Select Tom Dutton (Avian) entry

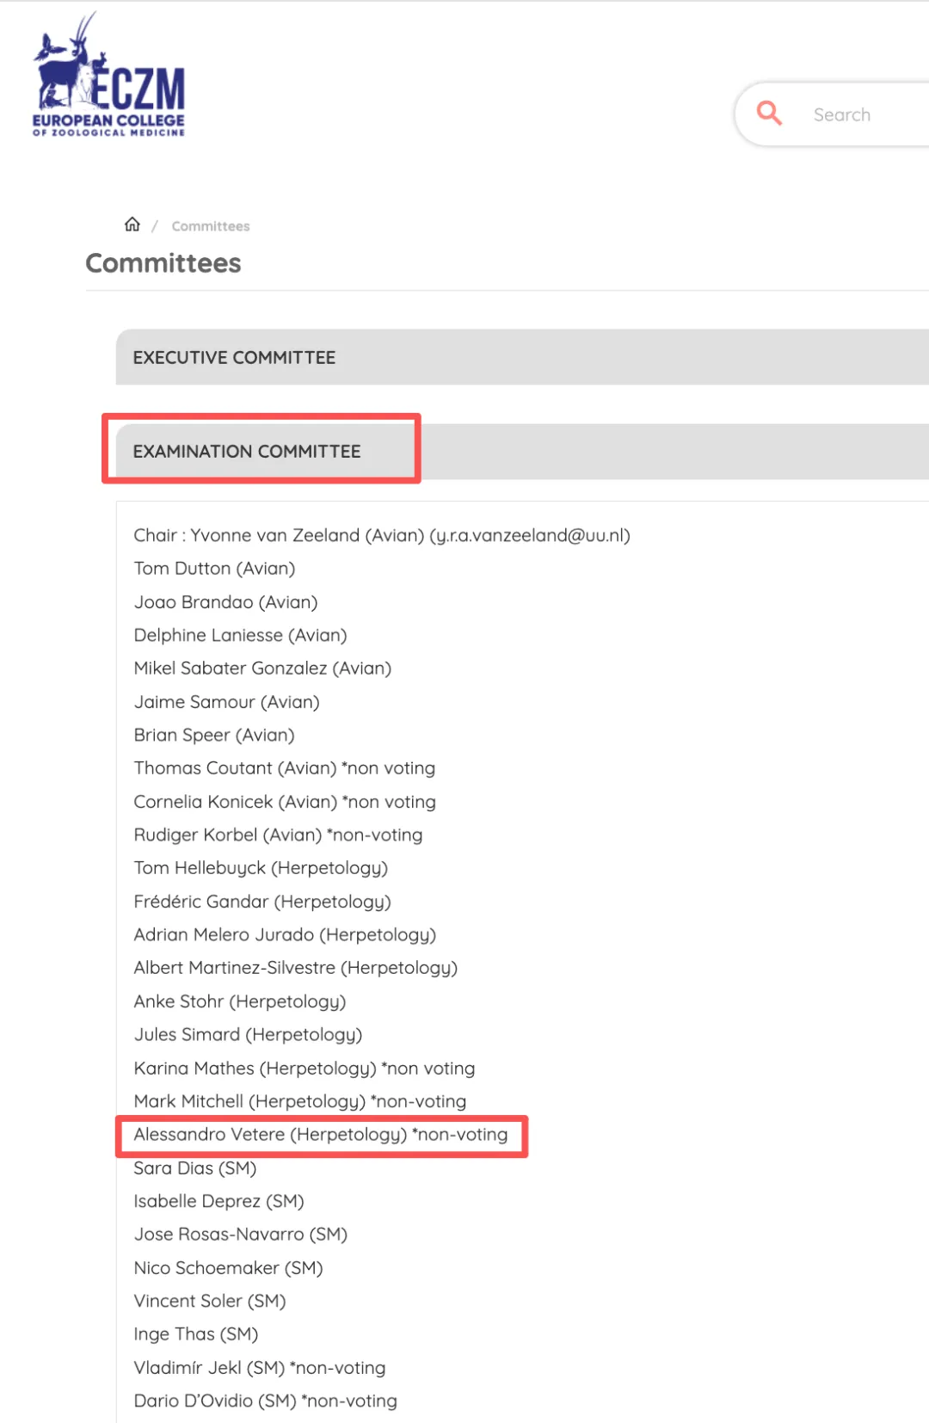[x=214, y=569]
